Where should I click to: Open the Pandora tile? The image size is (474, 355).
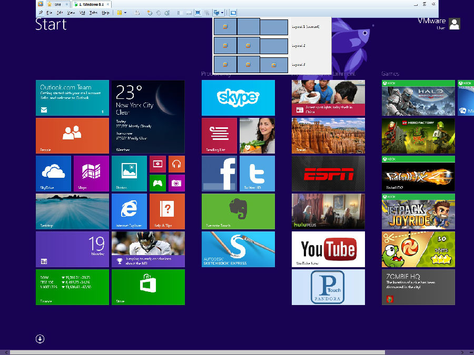point(328,287)
